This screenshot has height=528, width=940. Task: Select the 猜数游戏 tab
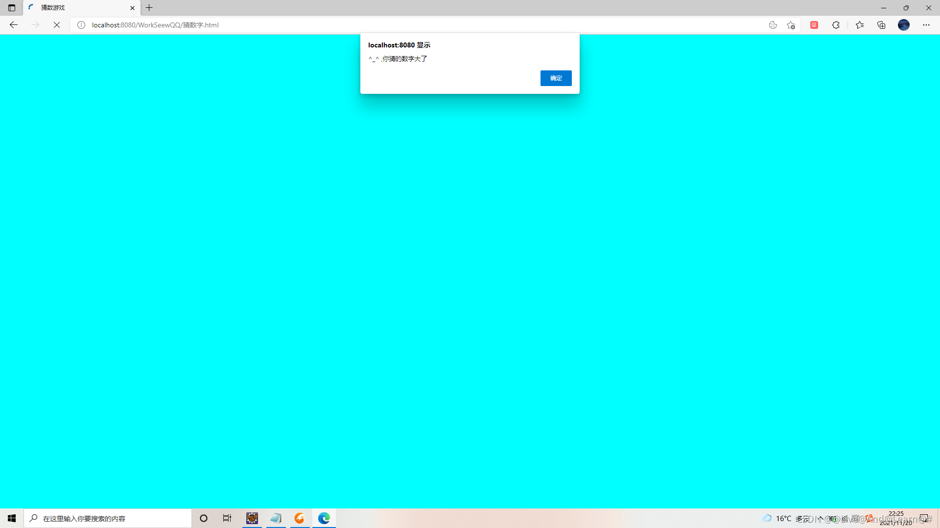(x=73, y=8)
